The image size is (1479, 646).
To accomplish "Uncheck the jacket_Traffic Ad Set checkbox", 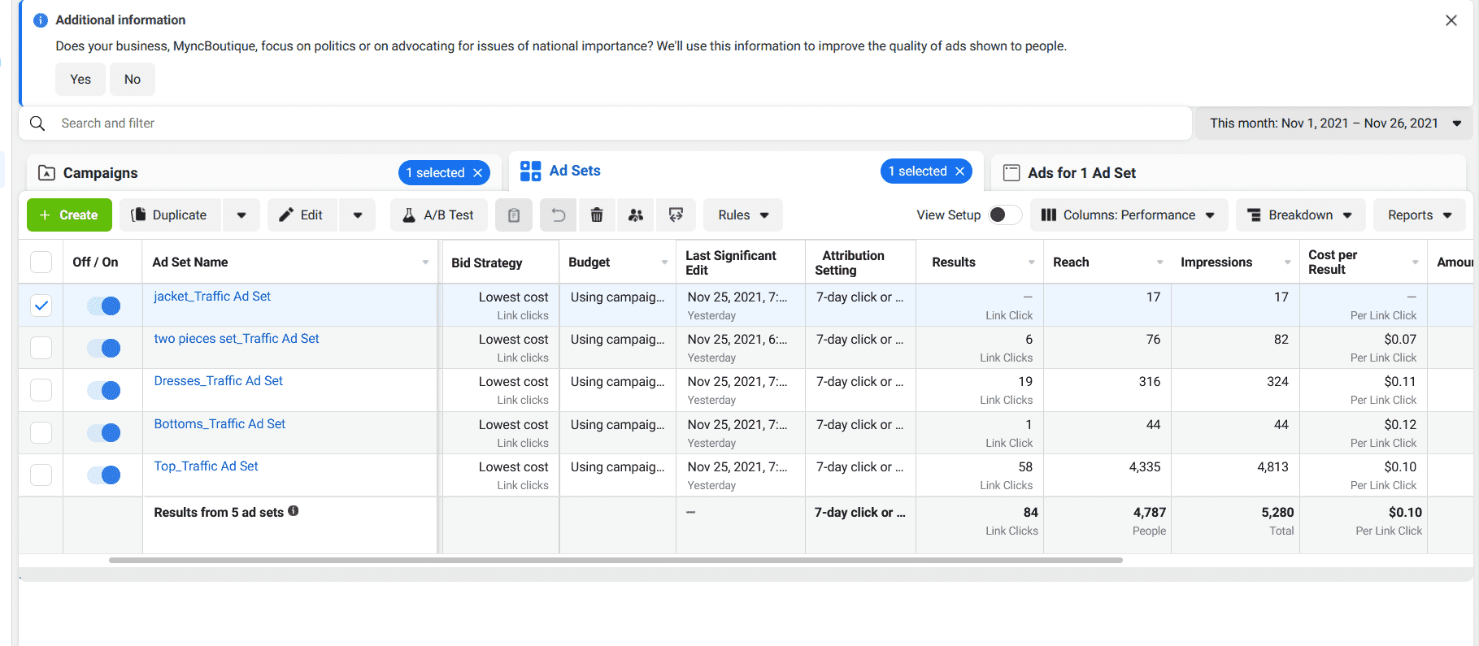I will [41, 306].
